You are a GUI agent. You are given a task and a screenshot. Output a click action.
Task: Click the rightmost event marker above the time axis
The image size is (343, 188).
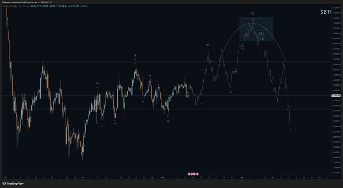[x=197, y=174]
